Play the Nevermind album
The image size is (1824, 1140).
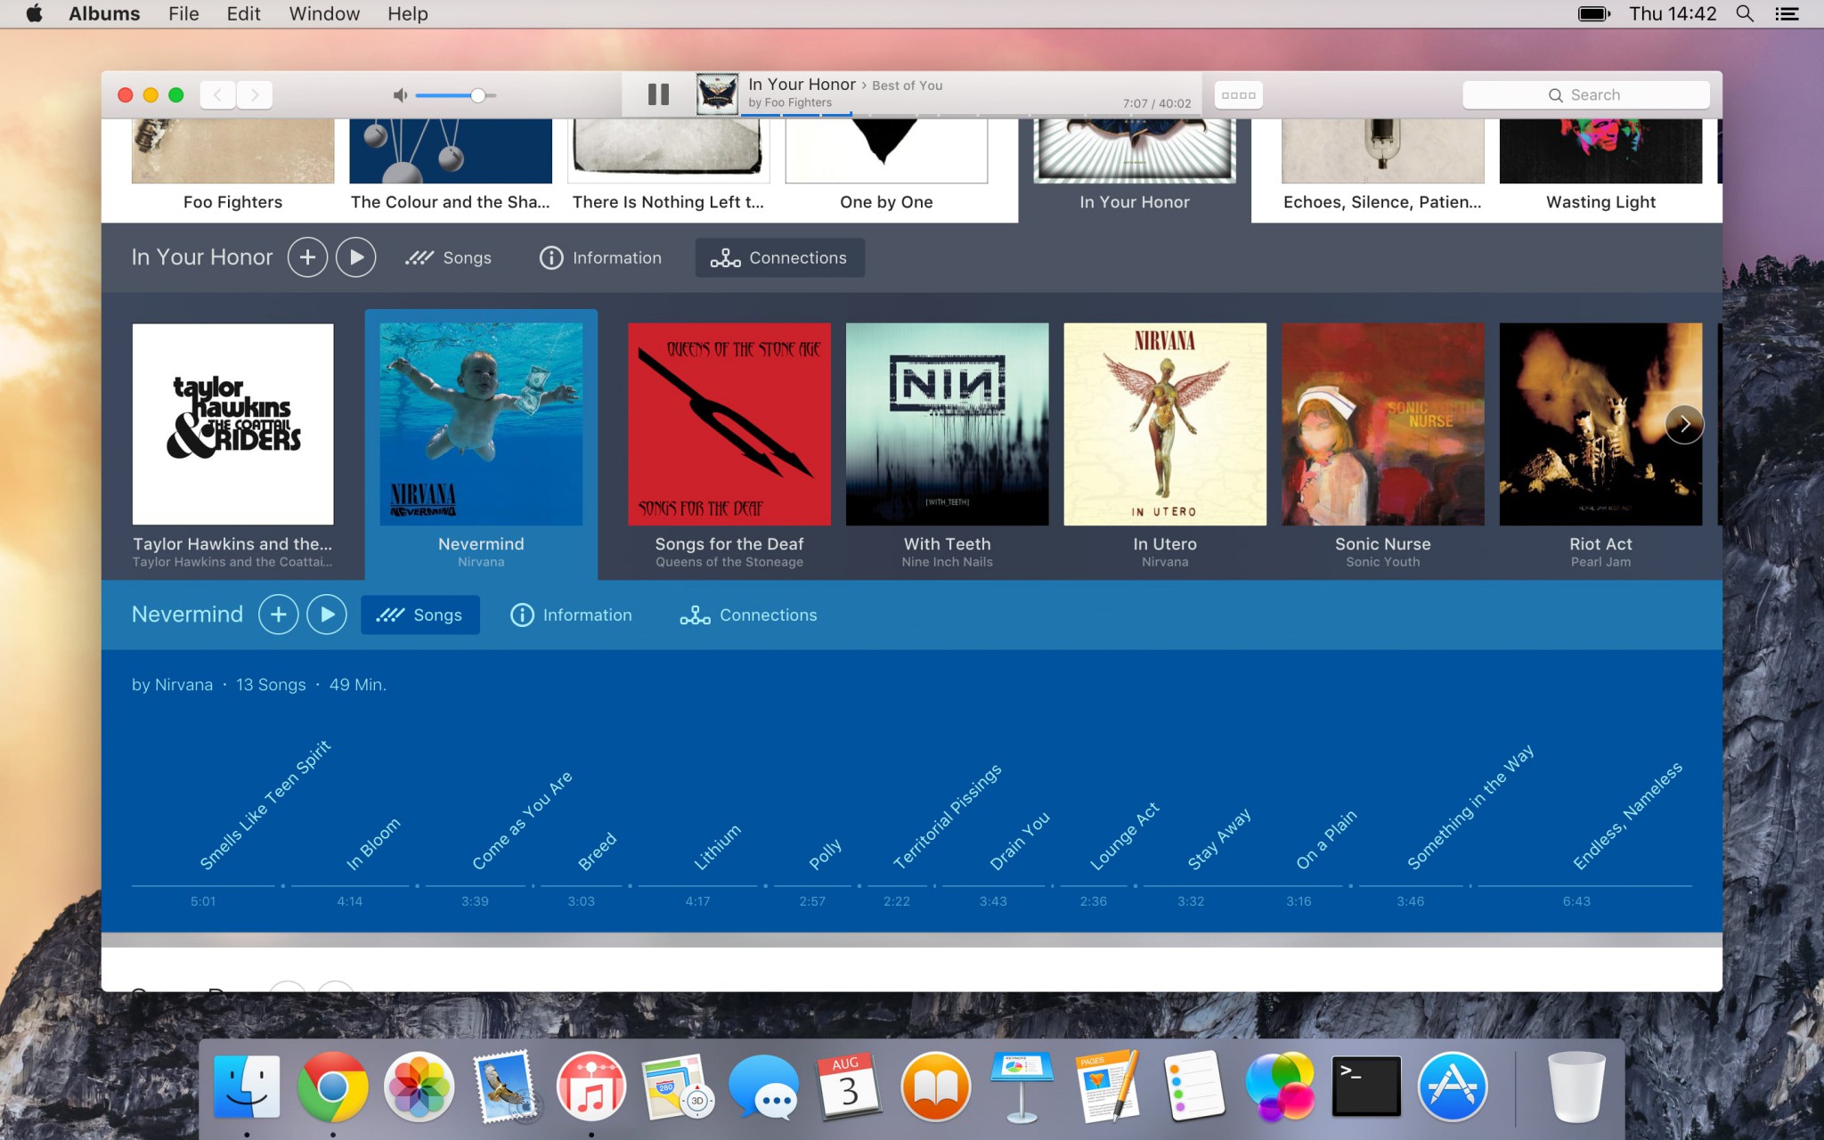coord(327,615)
